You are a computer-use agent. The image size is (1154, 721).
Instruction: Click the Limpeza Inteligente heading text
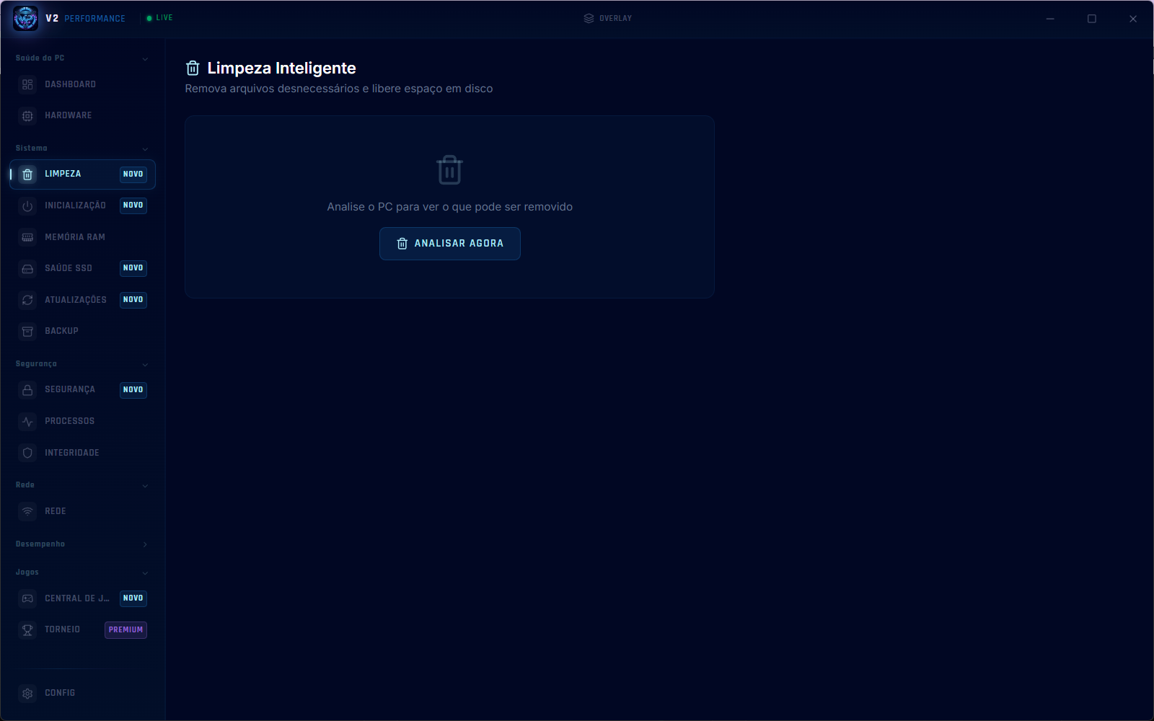[282, 68]
